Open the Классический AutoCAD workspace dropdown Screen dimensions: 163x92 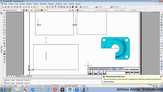(x=21, y=10)
